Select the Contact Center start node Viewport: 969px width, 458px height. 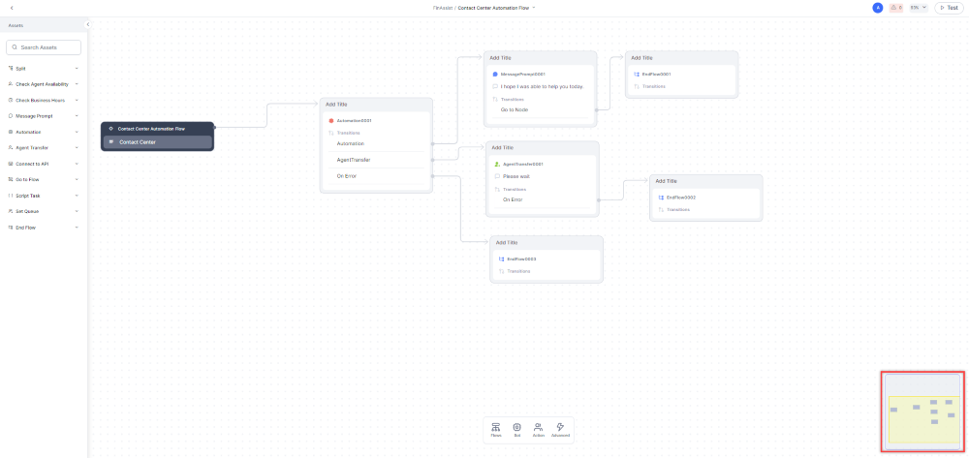[157, 142]
